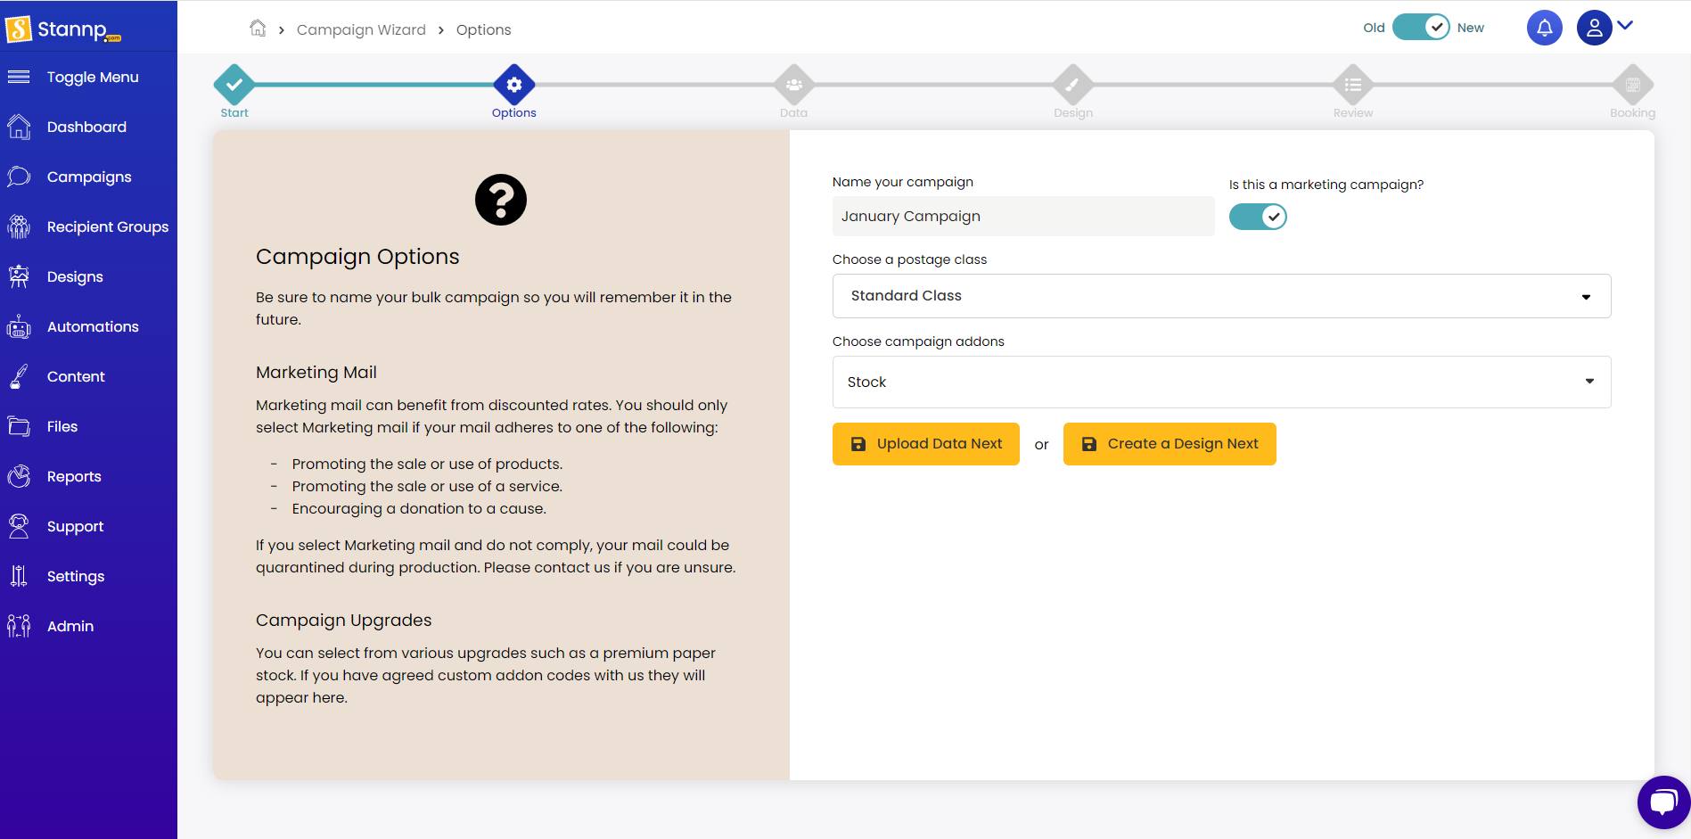Open the live chat bubble

(x=1663, y=802)
